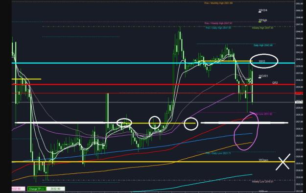Select the WHigh level label
Image resolution: width=306 pixels, height=193 pixels.
263,20
